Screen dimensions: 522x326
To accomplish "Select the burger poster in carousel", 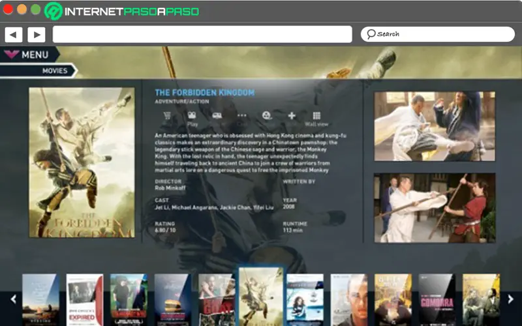I will tap(172, 300).
